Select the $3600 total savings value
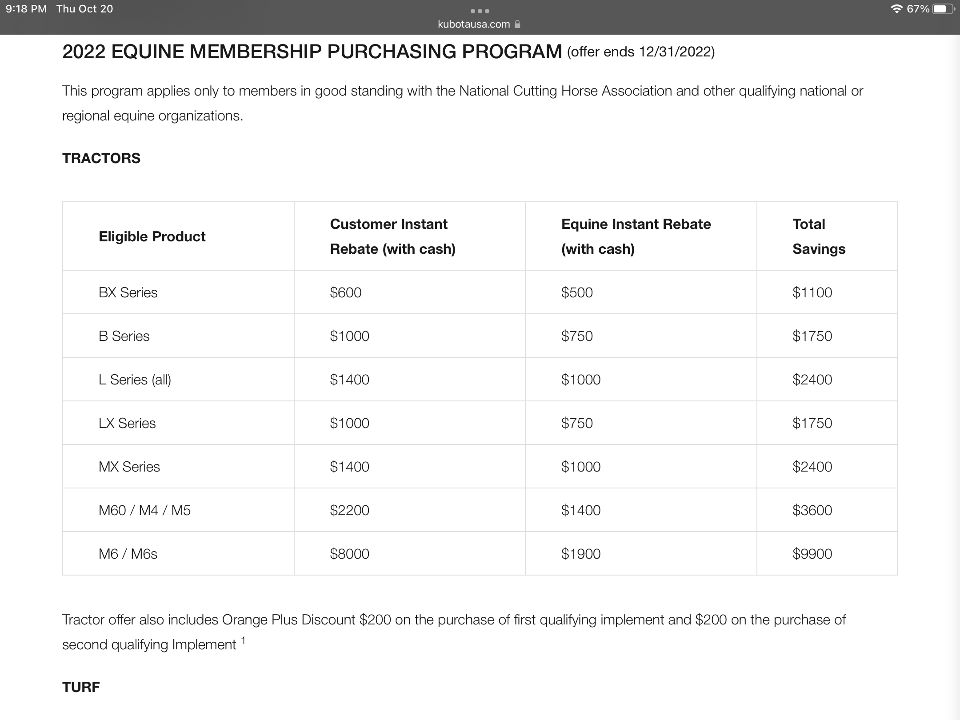 coord(812,510)
